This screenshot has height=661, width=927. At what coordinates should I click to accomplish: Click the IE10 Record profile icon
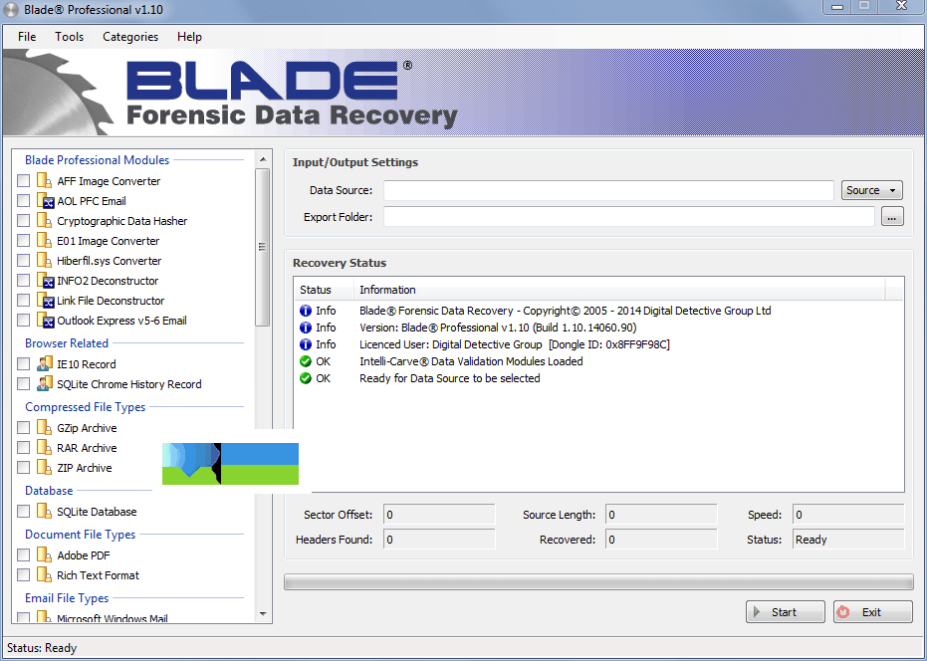coord(45,363)
